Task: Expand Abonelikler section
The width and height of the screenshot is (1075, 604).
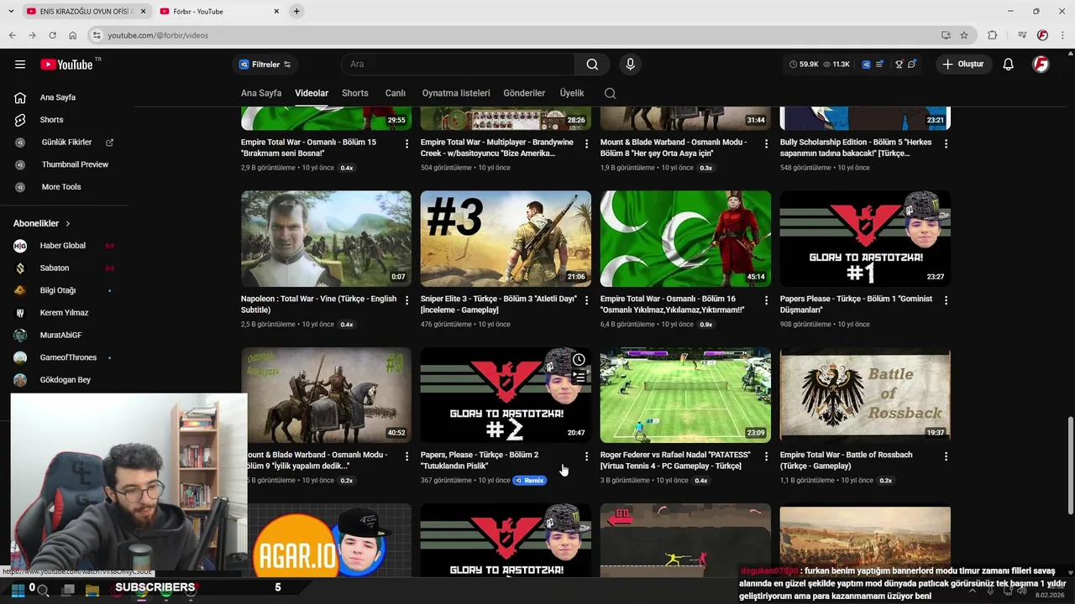Action: coord(42,224)
